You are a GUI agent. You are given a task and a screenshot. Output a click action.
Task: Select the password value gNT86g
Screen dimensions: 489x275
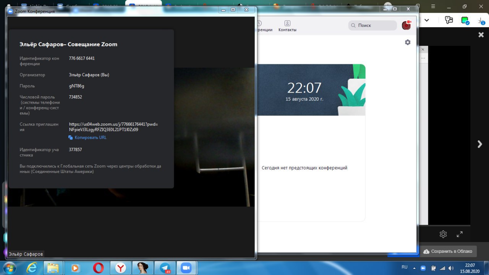point(76,86)
